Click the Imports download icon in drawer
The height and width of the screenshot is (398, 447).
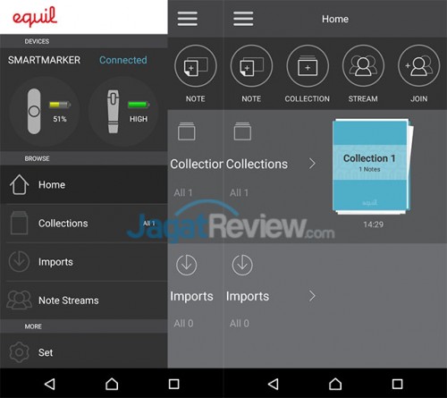19,261
